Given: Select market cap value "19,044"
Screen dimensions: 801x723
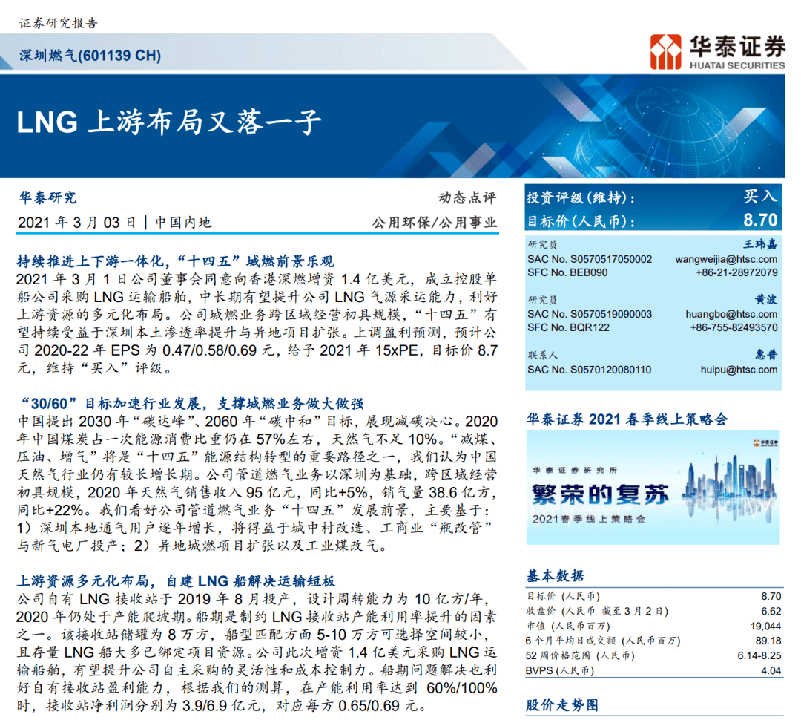Looking at the screenshot, I should [765, 626].
